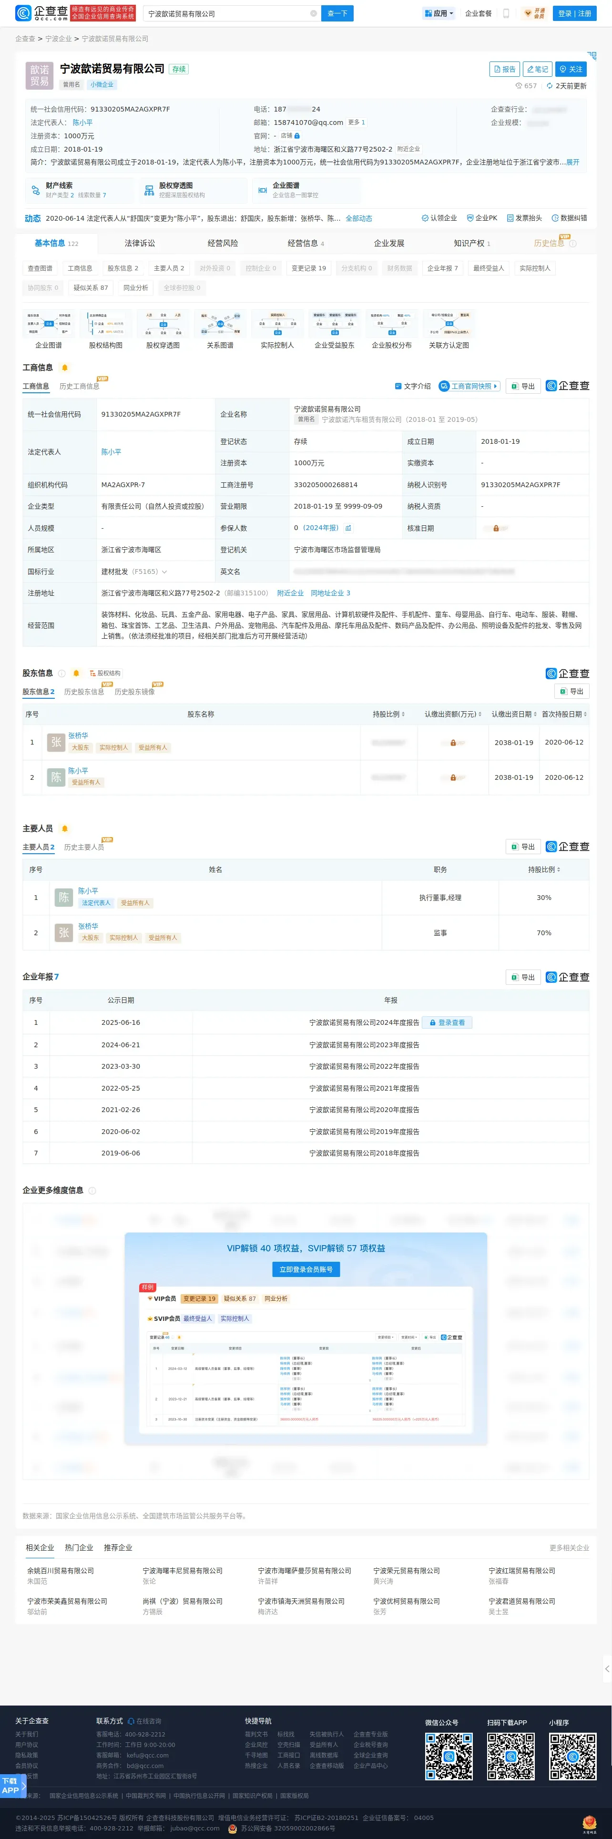Open the 企业发展 tab

point(389,244)
